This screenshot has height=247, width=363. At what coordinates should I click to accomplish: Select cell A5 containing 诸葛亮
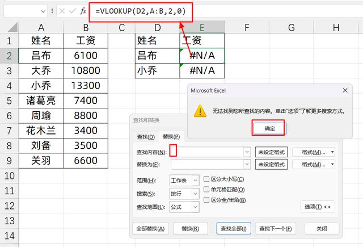(41, 101)
